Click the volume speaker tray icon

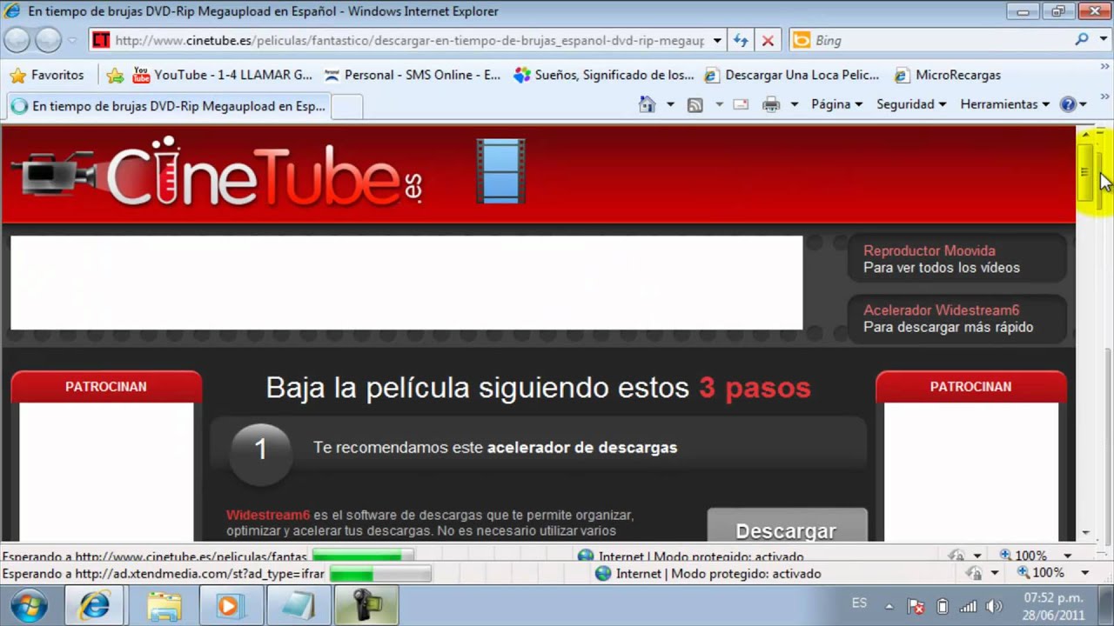click(994, 606)
